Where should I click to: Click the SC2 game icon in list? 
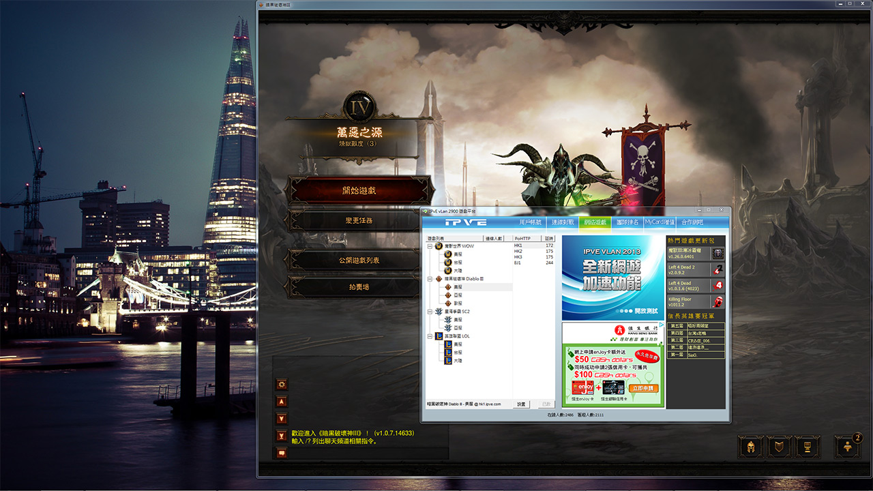[x=439, y=311]
